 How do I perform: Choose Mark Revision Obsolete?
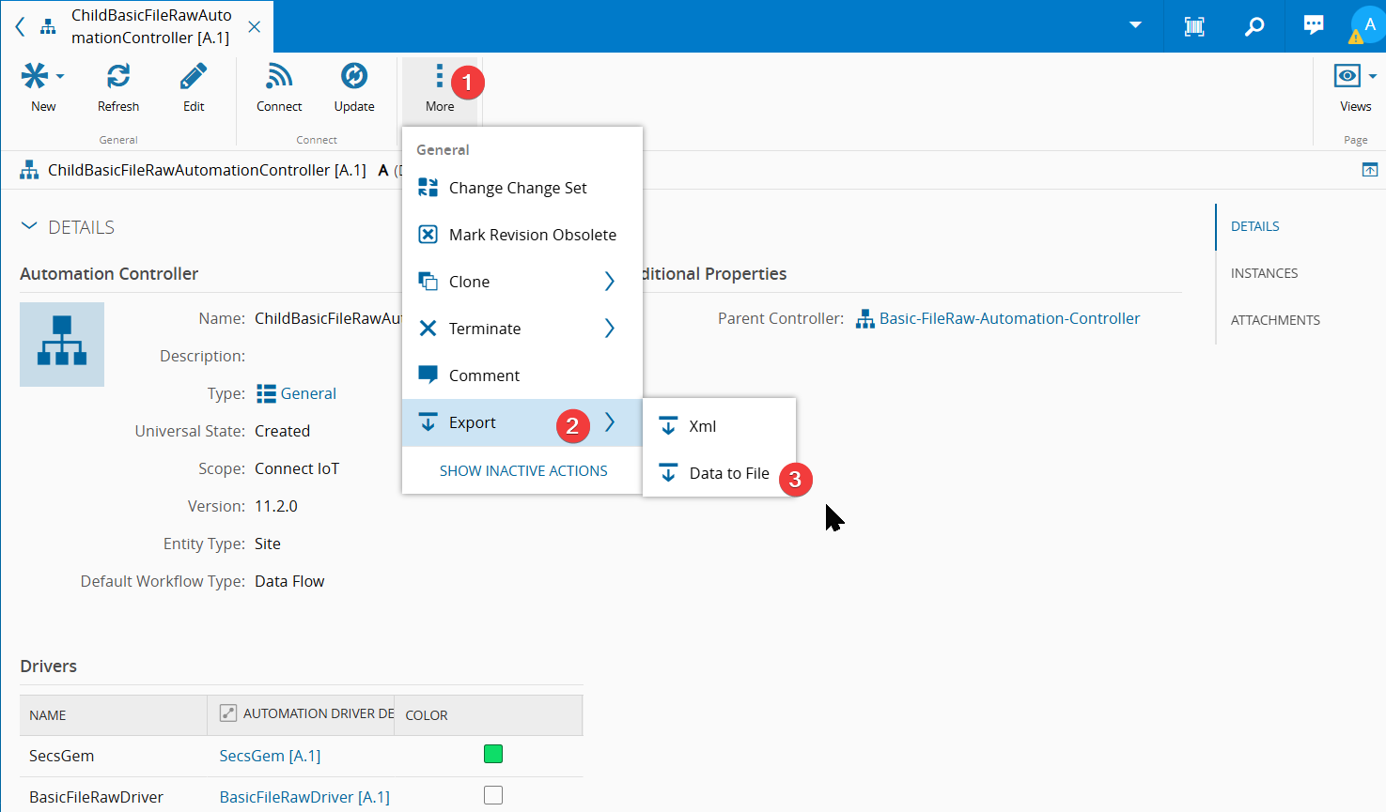point(532,235)
